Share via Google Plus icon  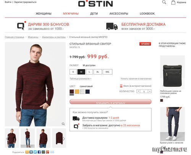point(47,152)
